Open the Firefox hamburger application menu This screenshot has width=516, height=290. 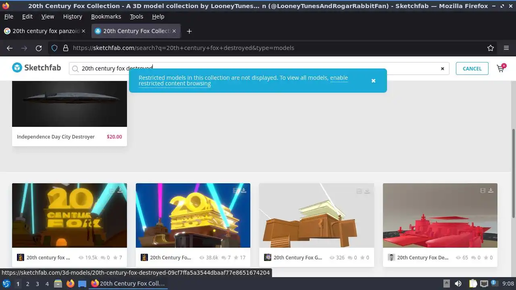506,48
